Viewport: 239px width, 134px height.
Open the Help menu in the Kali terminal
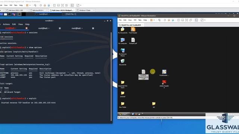coord(27,24)
